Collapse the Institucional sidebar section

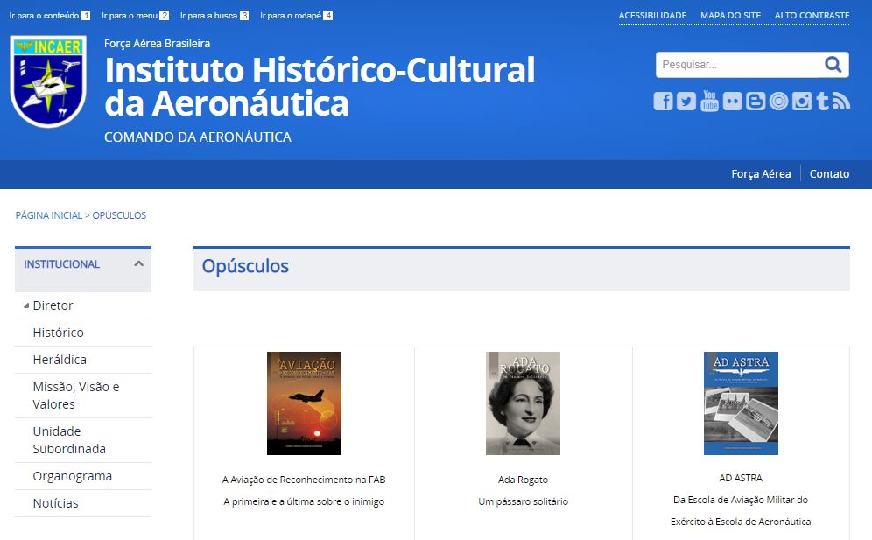[138, 264]
